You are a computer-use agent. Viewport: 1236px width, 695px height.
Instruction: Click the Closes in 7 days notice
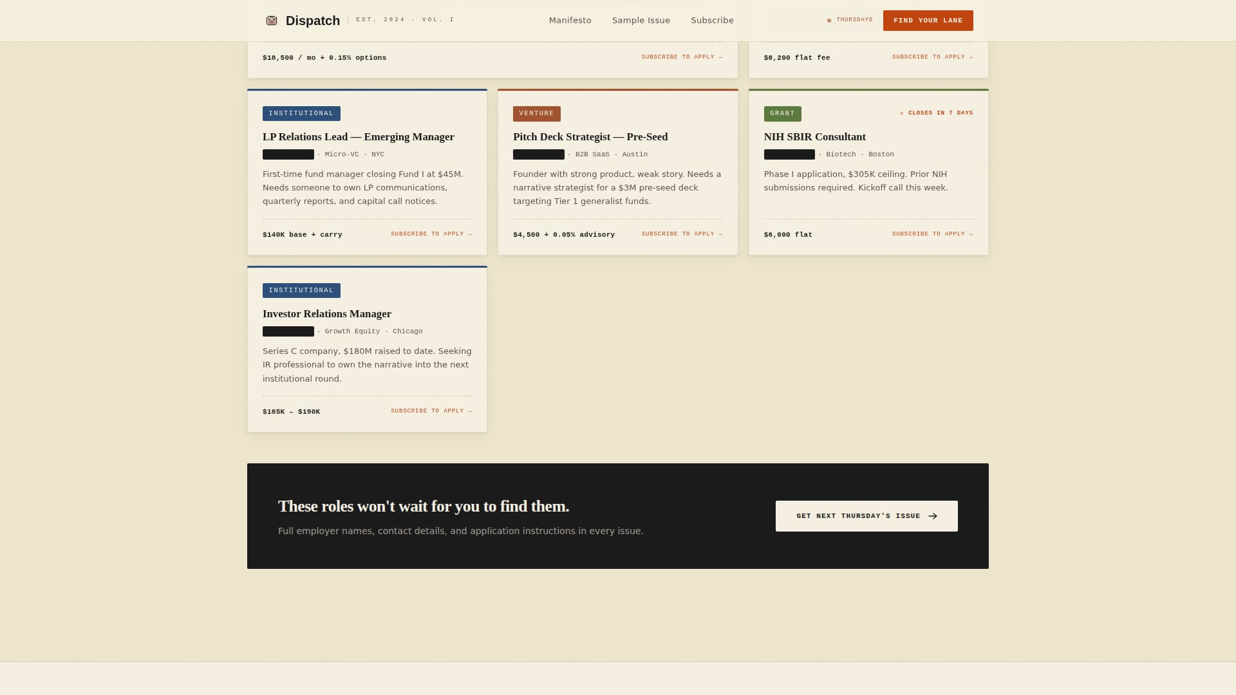click(937, 113)
